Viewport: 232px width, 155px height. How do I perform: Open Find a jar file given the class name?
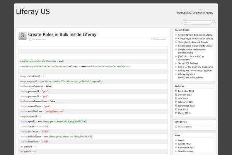click(196, 67)
